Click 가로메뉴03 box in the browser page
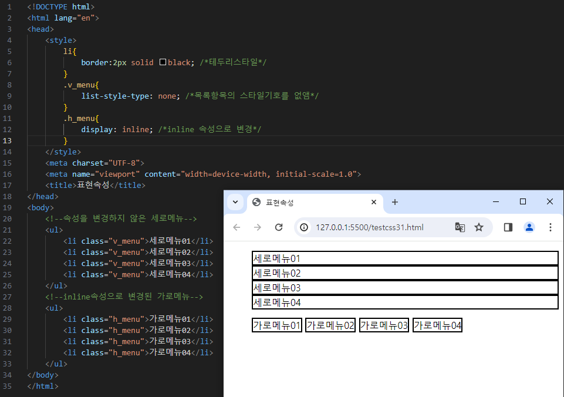 point(384,325)
